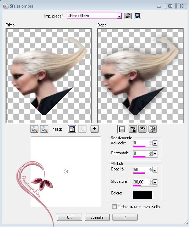The width and height of the screenshot is (189, 227).
Task: Click the dice randomize parameters icon
Action: pos(153,129)
